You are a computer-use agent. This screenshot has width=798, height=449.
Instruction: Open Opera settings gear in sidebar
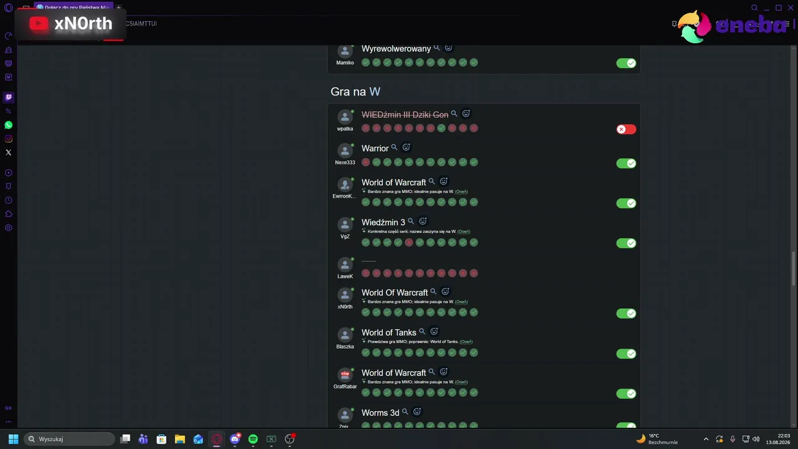tap(8, 228)
